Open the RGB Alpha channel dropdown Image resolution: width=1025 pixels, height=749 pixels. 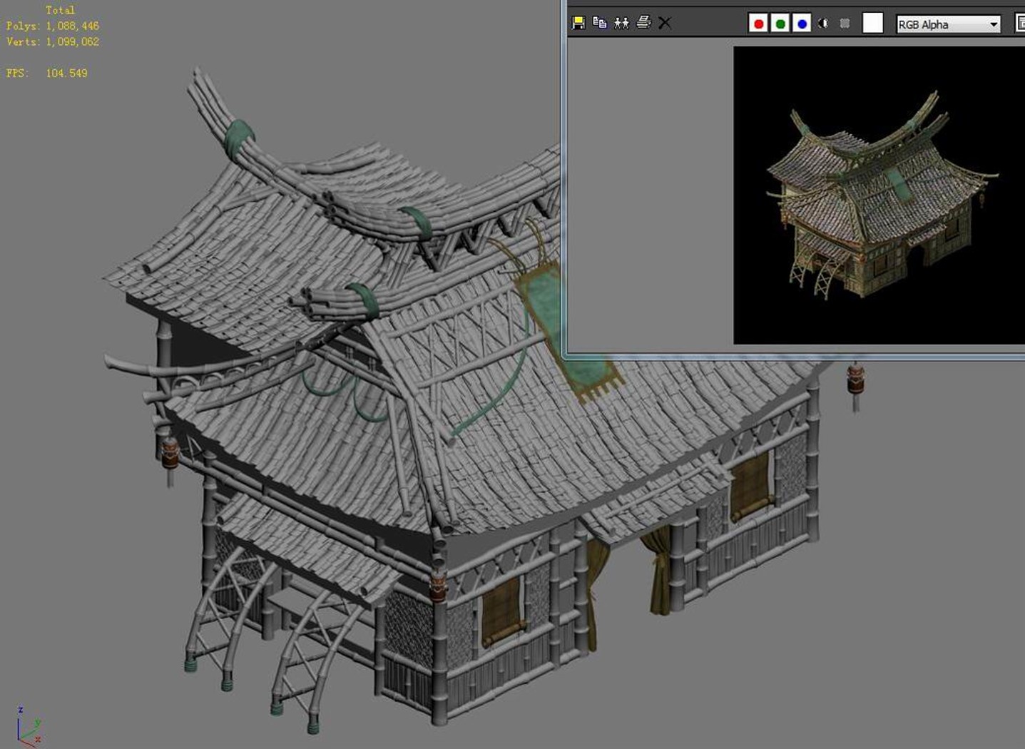(x=948, y=24)
